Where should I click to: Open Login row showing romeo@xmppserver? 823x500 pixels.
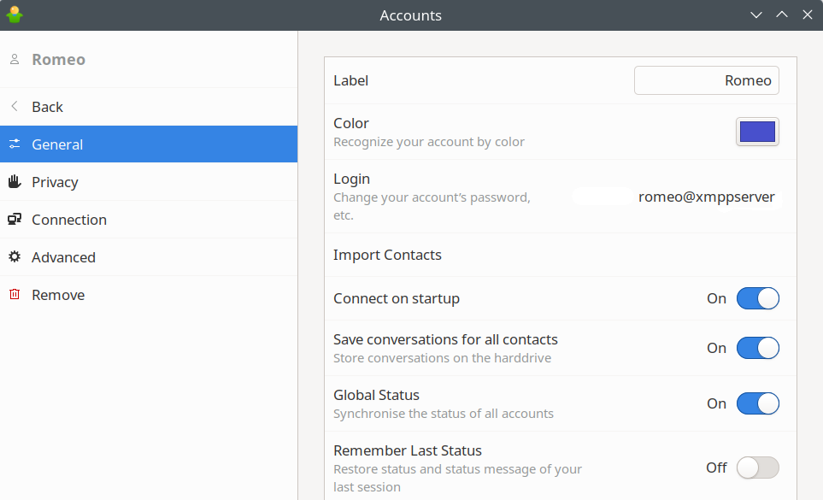[x=560, y=197]
